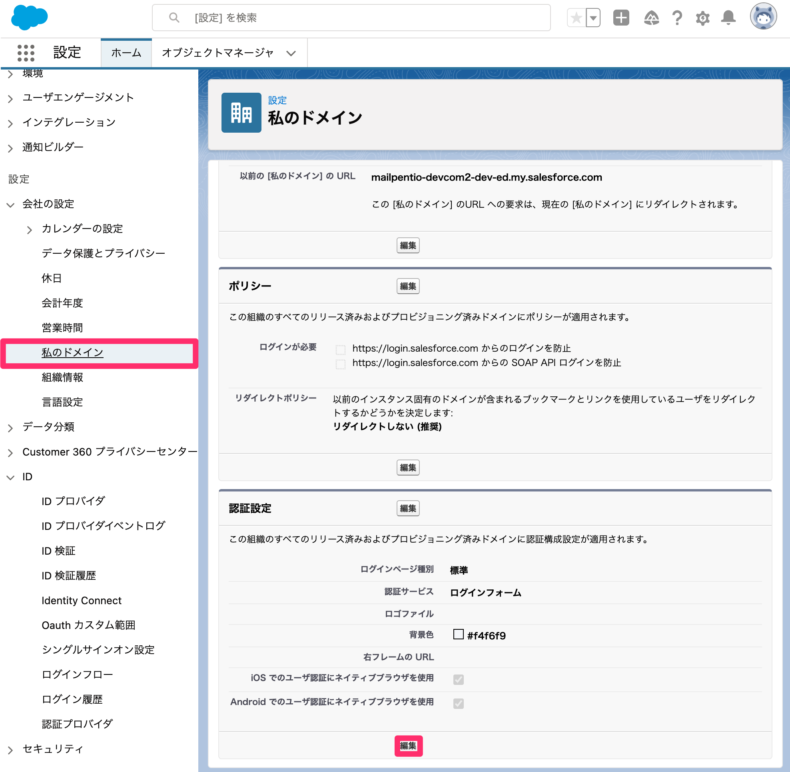
Task: Click the My Domain building icon
Action: click(x=241, y=113)
